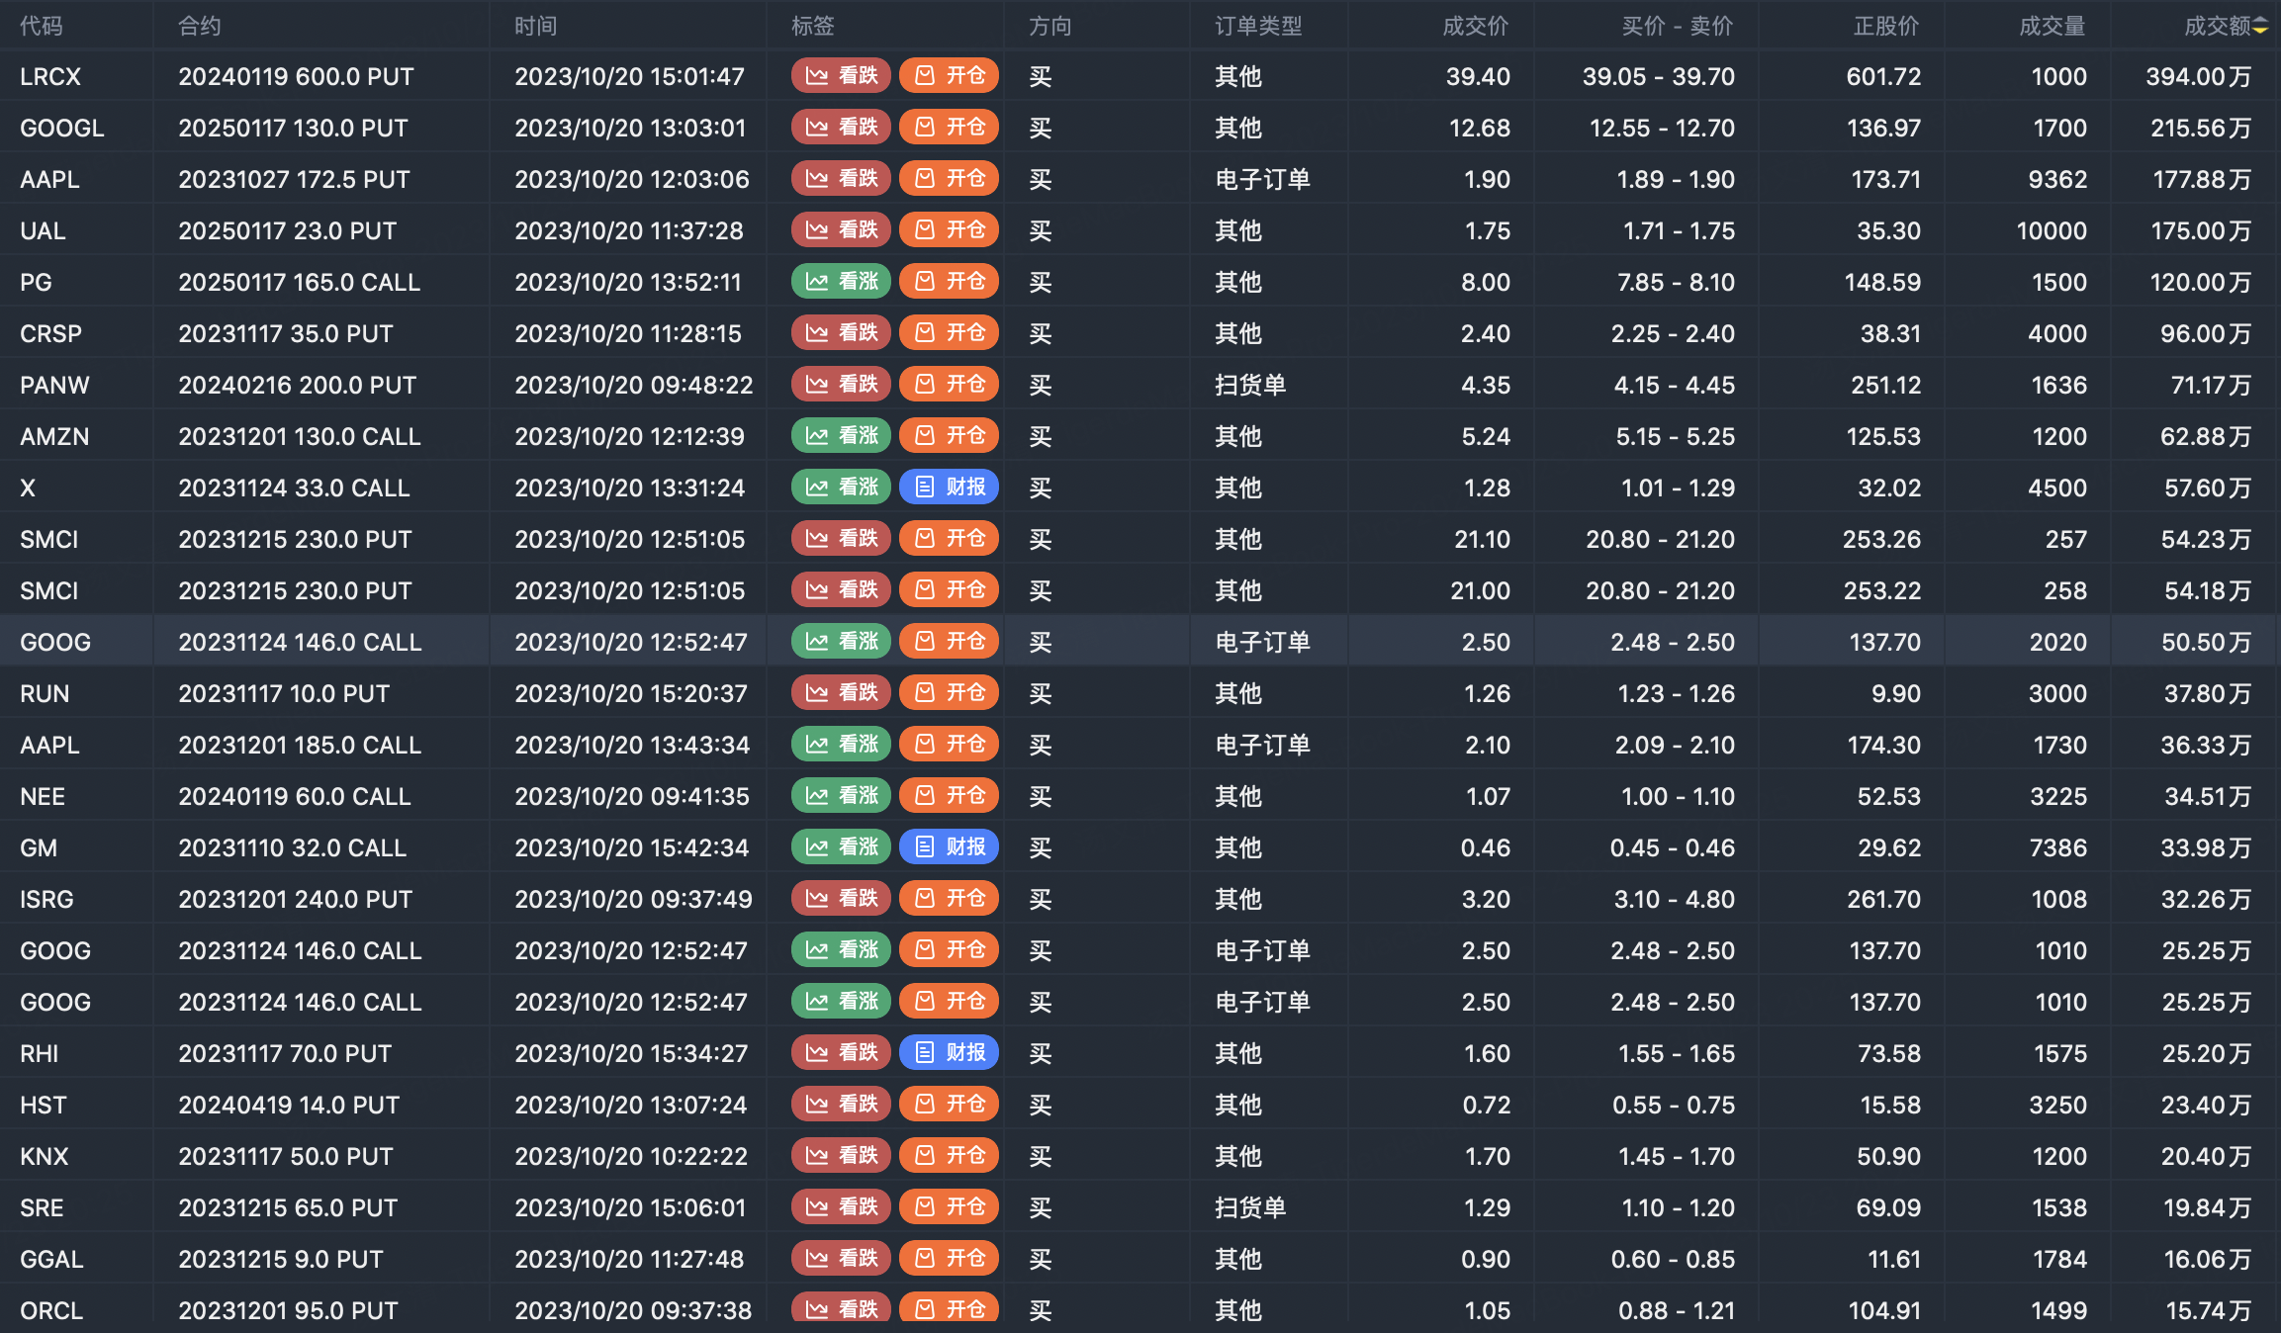
Task: Select the RUN ticker cell
Action: (x=45, y=693)
